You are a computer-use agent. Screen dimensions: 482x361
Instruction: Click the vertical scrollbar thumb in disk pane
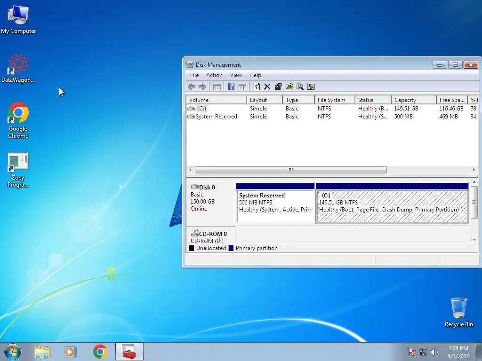474,202
